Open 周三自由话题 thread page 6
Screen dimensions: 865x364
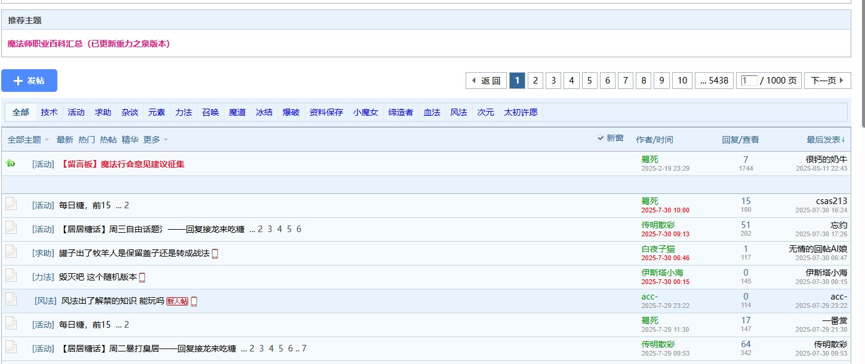298,229
